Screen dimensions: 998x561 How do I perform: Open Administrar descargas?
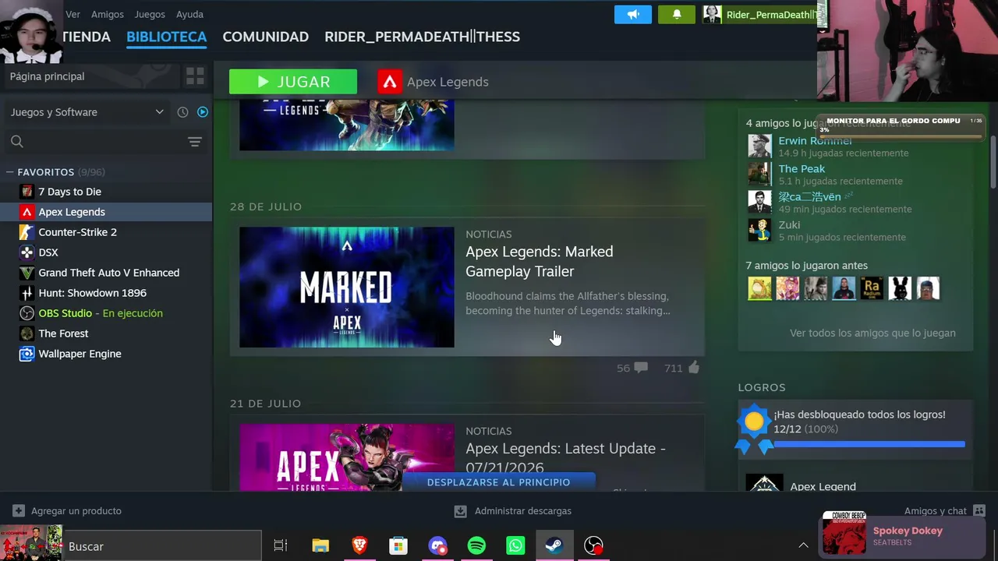pos(513,511)
